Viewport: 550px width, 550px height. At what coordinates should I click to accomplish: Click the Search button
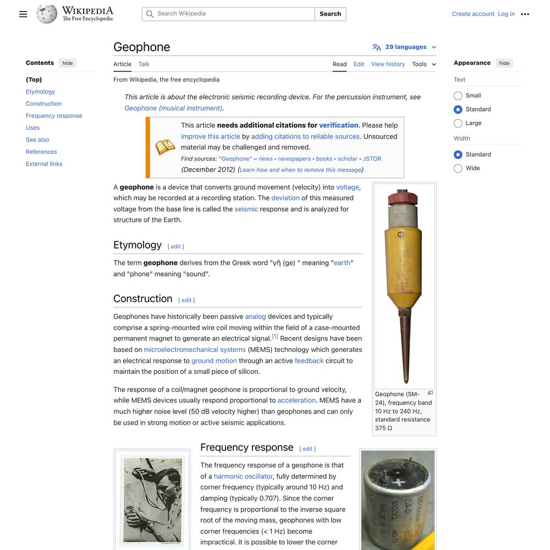[331, 14]
